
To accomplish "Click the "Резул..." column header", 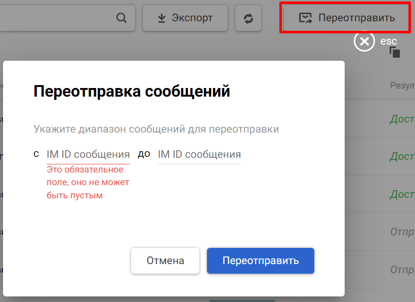I will click(x=402, y=85).
